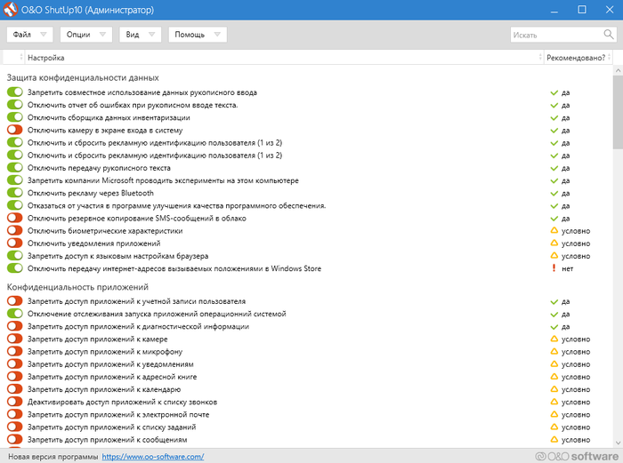This screenshot has height=463, width=623.
Task: Click warning triangle beside доступ приложений к камере
Action: click(x=554, y=339)
